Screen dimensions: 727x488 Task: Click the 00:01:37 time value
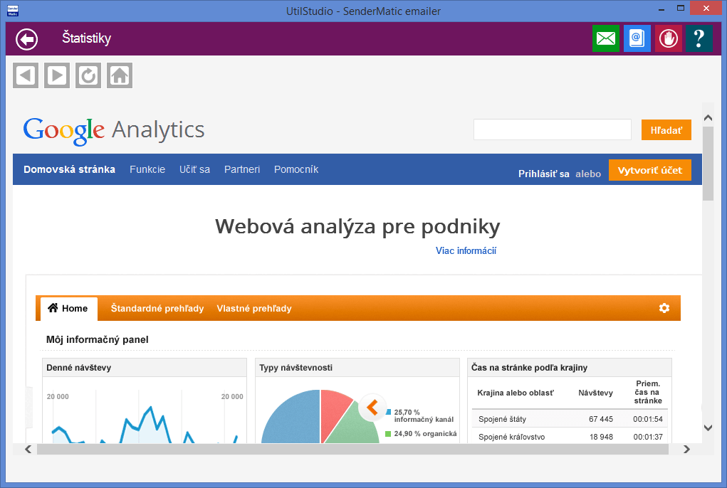[648, 437]
